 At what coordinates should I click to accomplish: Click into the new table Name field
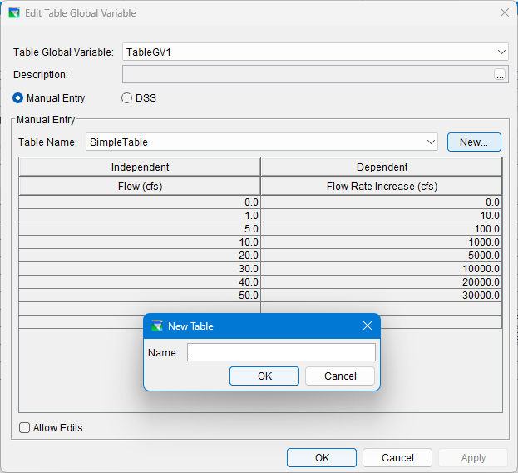[x=281, y=352]
